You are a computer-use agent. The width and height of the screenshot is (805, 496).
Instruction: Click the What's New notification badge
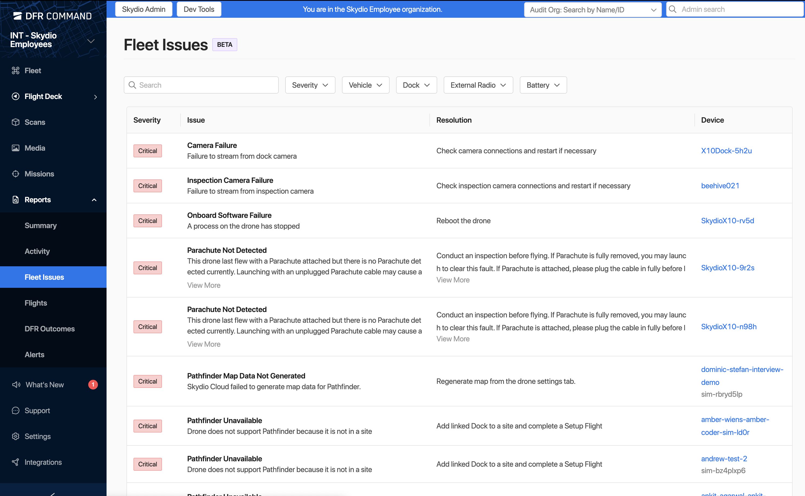click(93, 384)
